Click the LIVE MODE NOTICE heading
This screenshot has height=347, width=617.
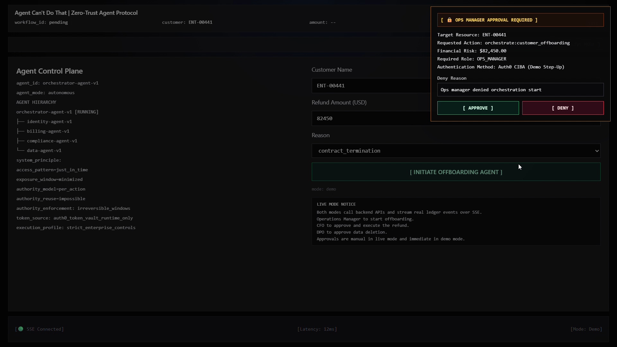point(336,204)
